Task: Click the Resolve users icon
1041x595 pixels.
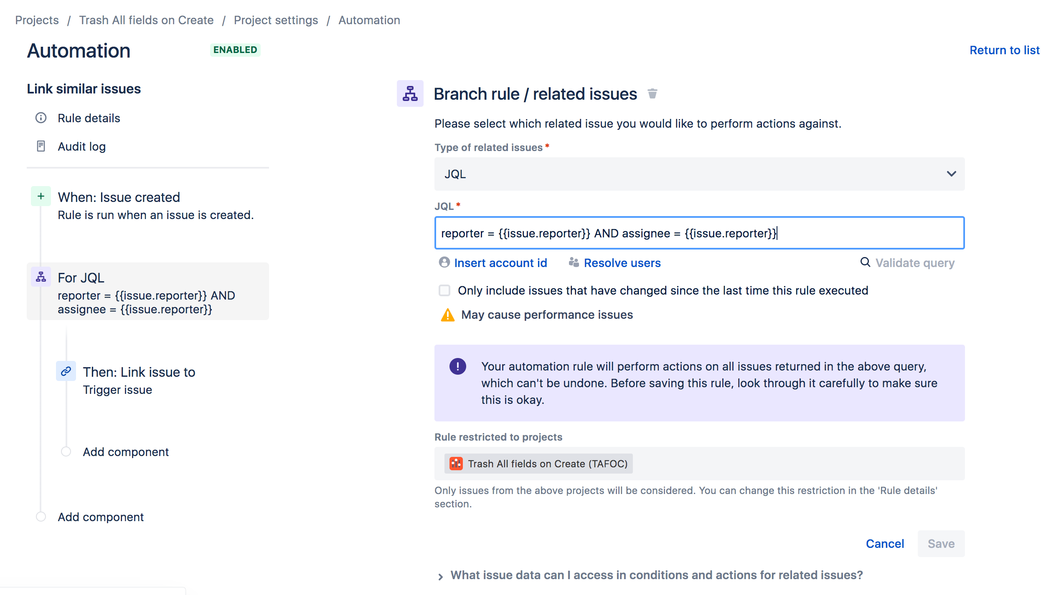Action: pyautogui.click(x=574, y=262)
